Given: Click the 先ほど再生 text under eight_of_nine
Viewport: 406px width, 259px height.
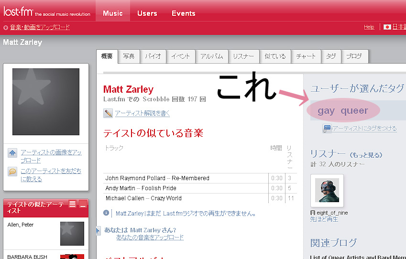Looking at the screenshot, I should (x=324, y=219).
